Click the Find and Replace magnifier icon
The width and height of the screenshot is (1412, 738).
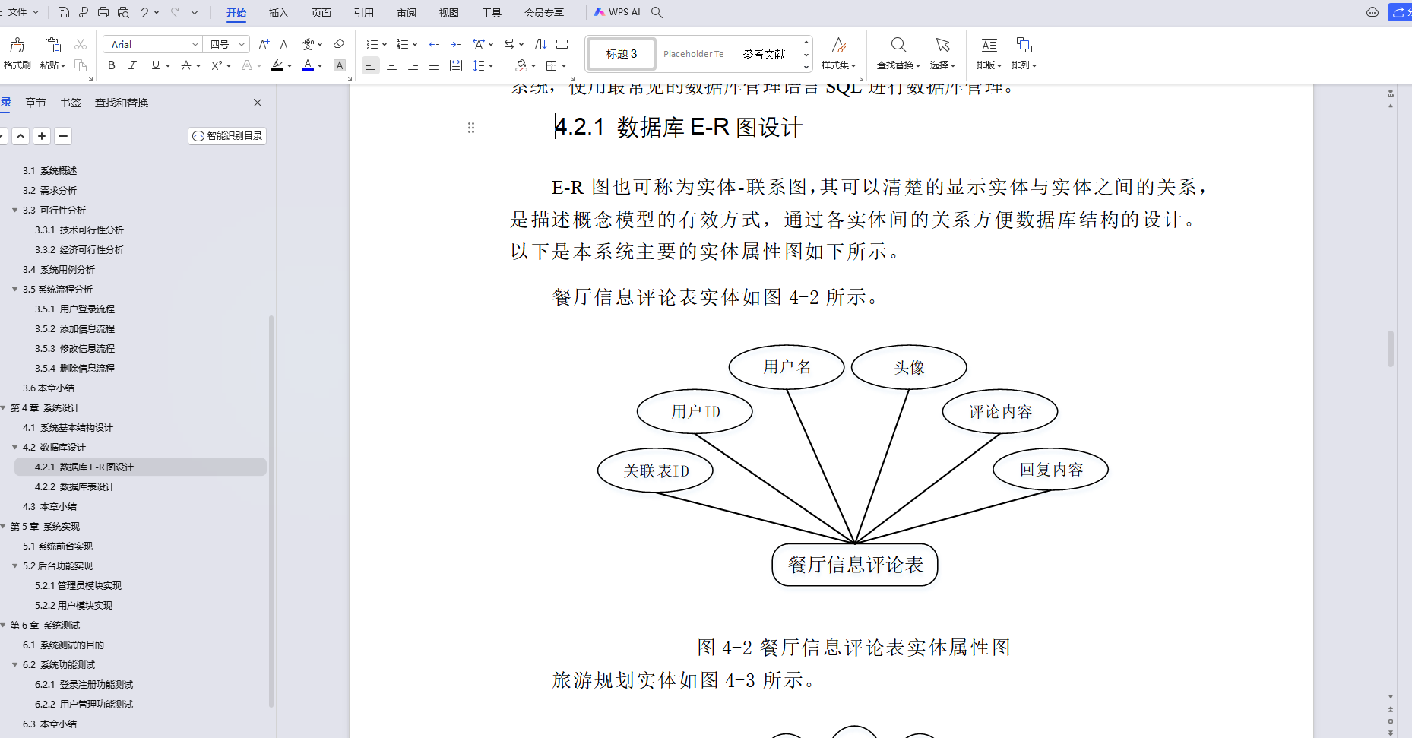pos(898,46)
